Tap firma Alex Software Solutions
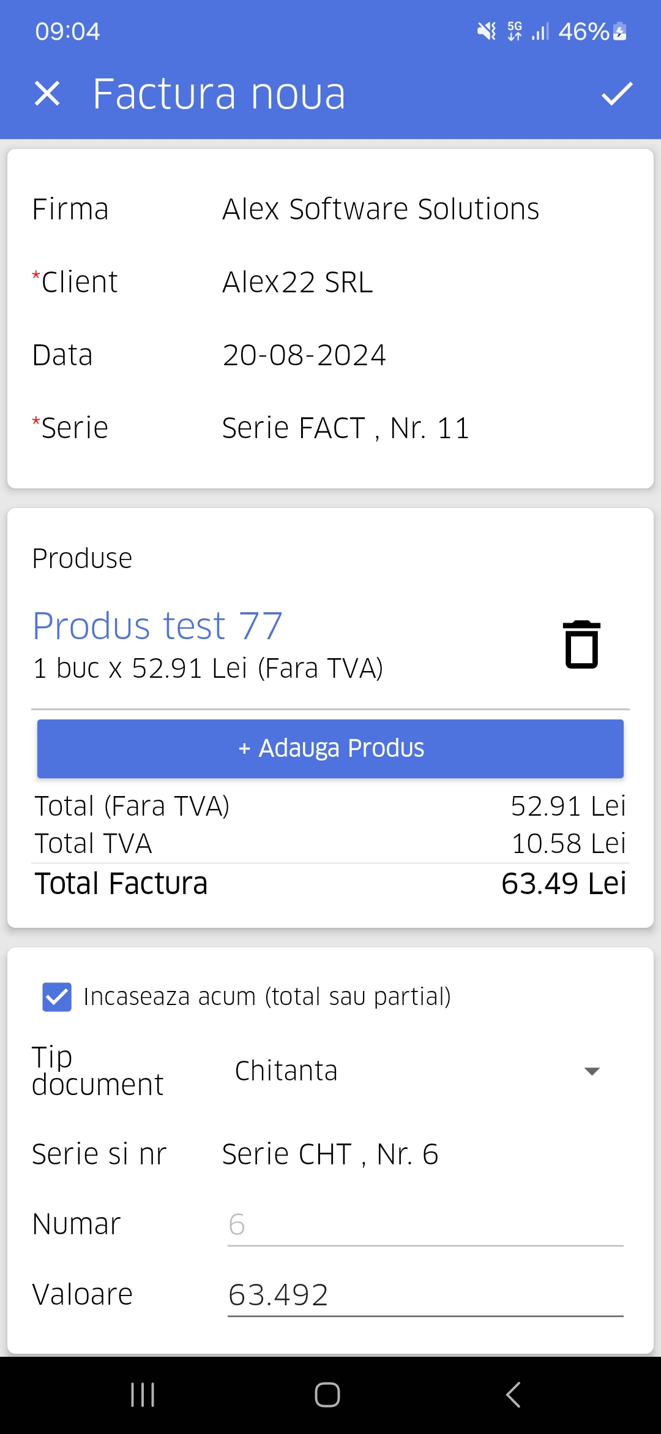The height and width of the screenshot is (1434, 661). [x=380, y=210]
